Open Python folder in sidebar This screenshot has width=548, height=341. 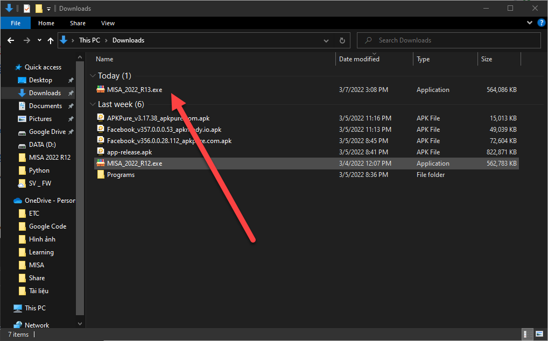(x=33, y=170)
